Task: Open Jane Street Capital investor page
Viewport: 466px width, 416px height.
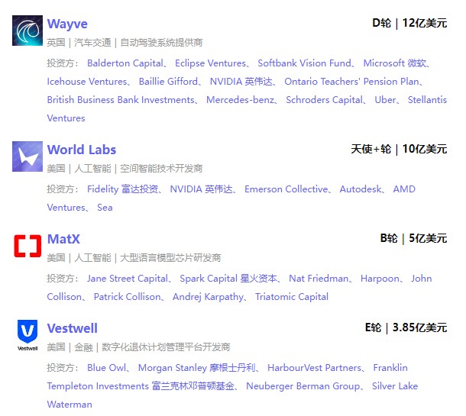Action: [x=128, y=279]
